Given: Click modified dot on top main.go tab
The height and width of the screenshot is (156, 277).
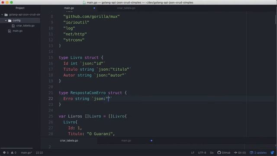Looking at the screenshot, I should [94, 8].
